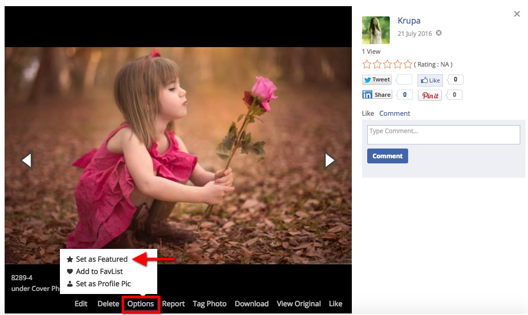Open Tag Photo for this image
This screenshot has width=528, height=315.
209,304
